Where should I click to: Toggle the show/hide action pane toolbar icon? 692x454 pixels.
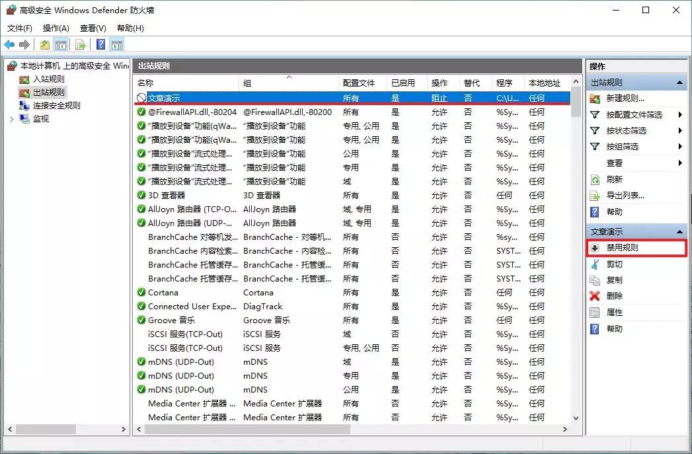(117, 44)
